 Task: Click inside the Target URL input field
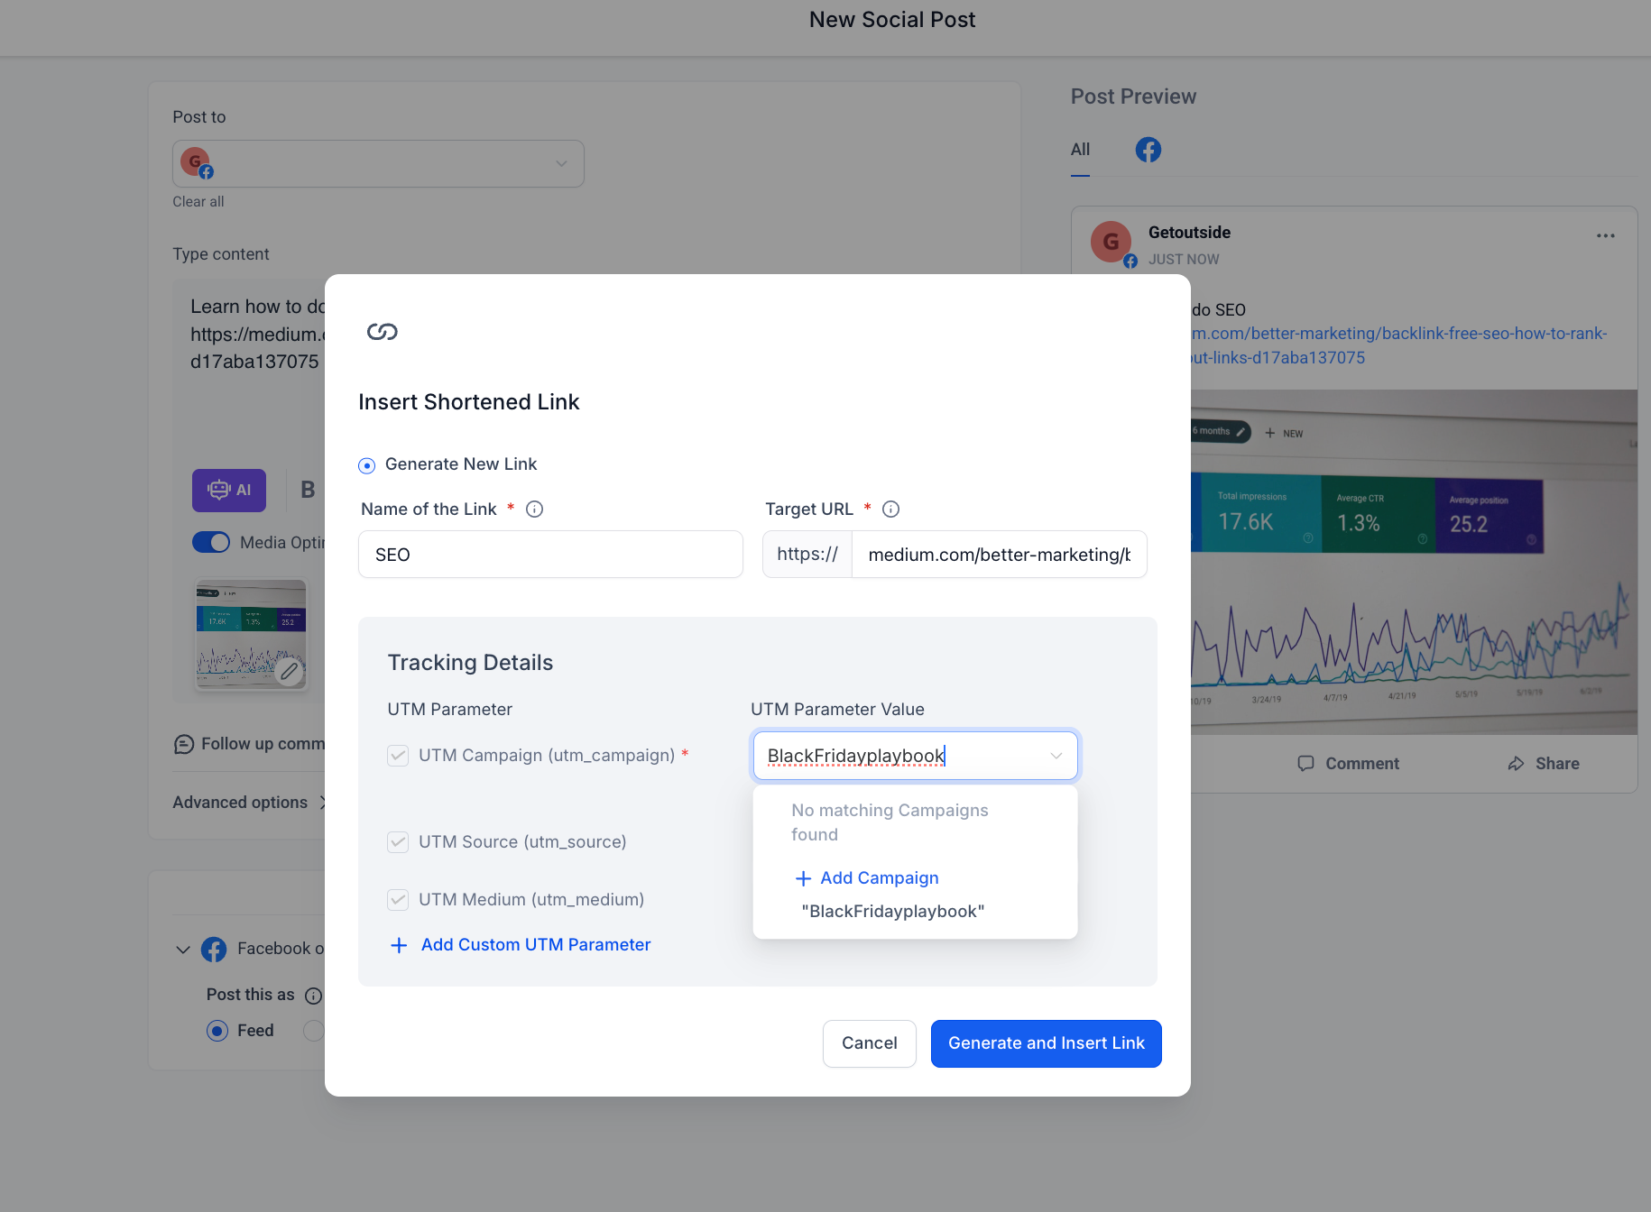point(997,554)
